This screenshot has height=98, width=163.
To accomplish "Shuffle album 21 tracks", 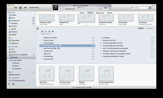I will 49,31.
